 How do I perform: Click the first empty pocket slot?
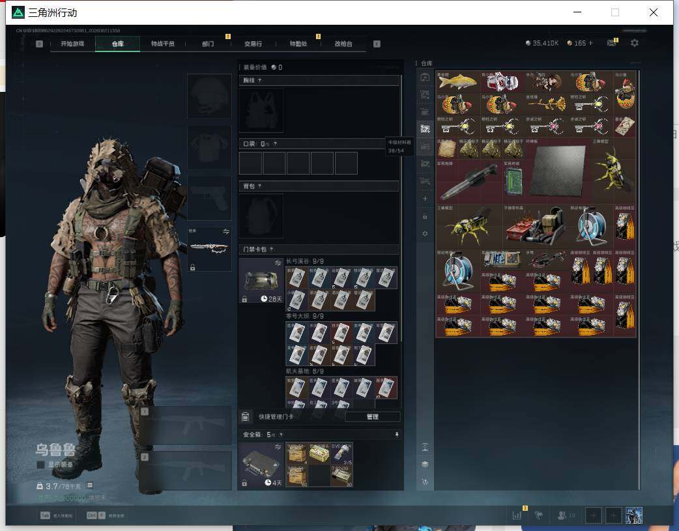click(250, 163)
